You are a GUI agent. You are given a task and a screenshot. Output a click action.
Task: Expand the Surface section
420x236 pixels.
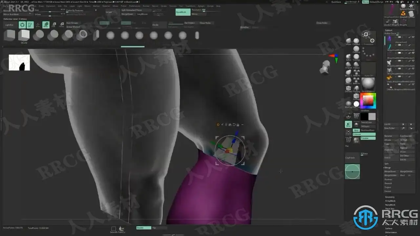coord(388,228)
